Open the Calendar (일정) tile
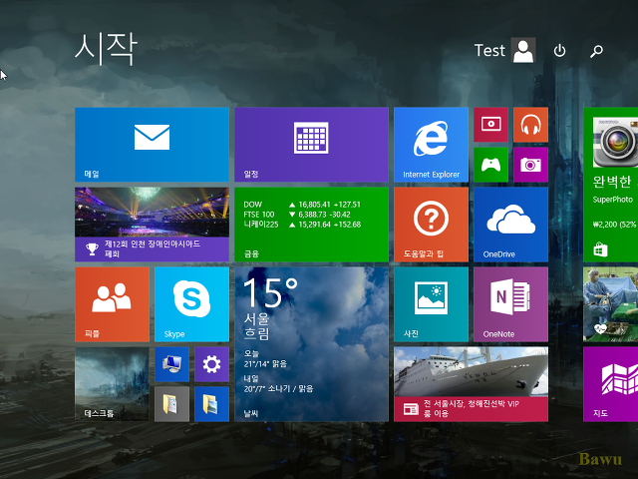Image resolution: width=638 pixels, height=479 pixels. tap(311, 145)
